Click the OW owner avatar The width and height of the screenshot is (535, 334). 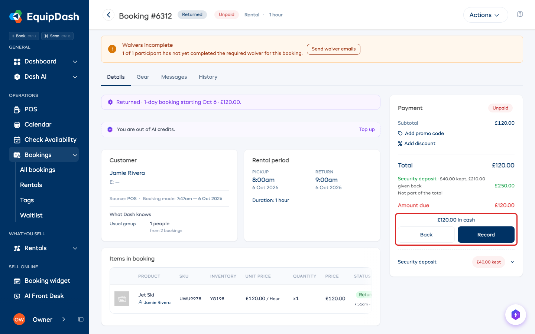pos(19,320)
